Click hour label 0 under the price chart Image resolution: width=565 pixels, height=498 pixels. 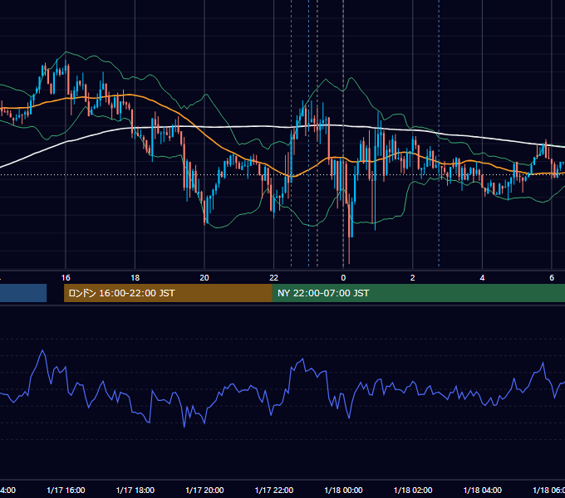343,278
